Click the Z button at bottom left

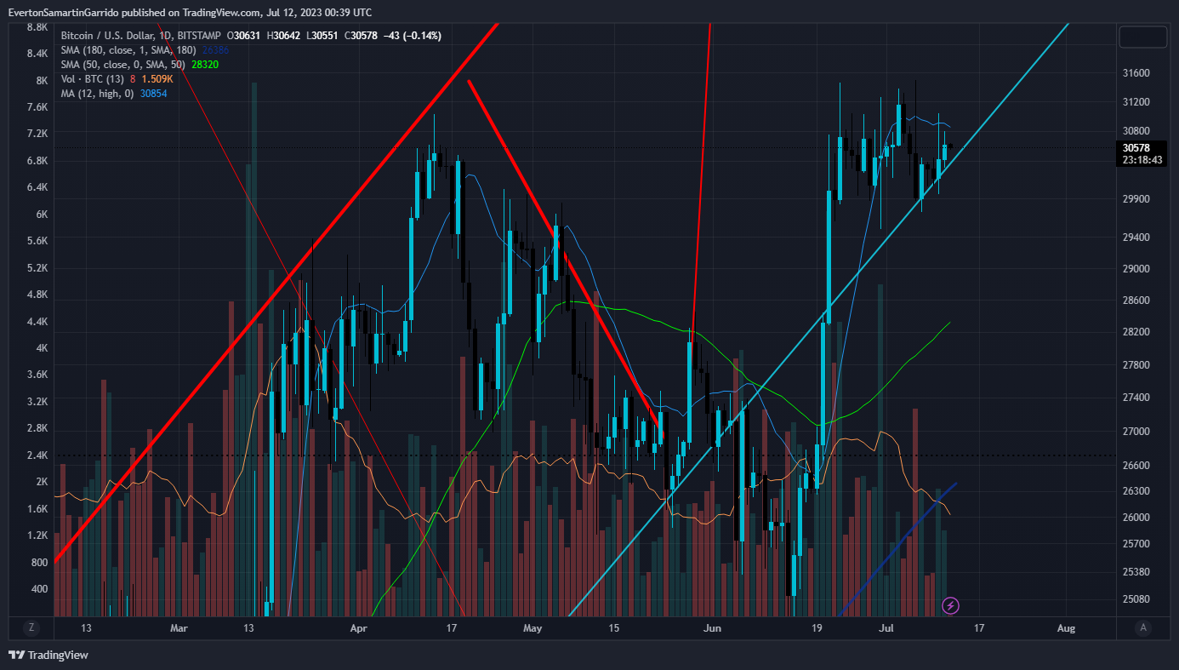click(x=31, y=628)
